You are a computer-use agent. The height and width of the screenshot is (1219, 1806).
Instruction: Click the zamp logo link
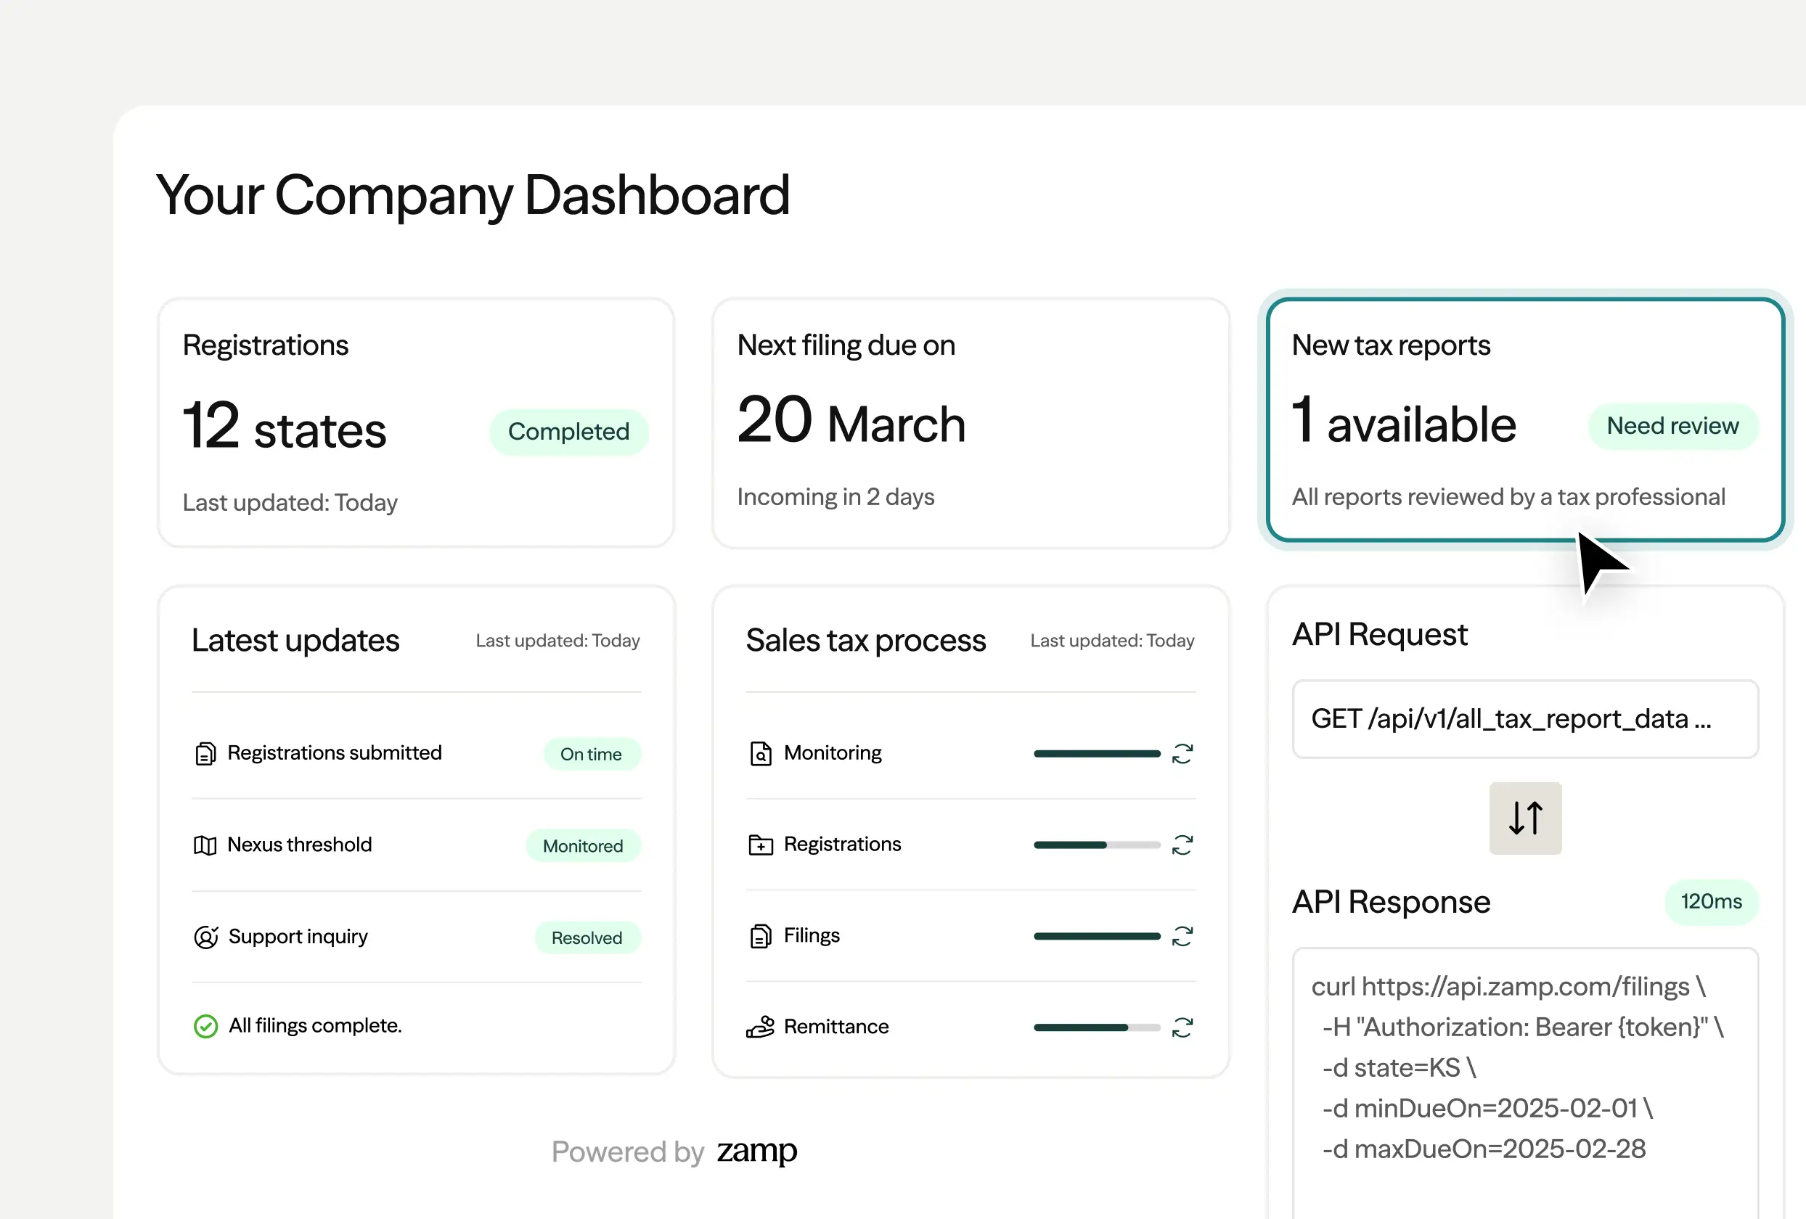(756, 1151)
